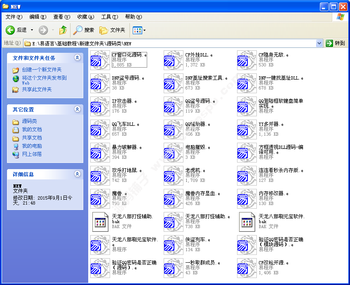This screenshot has width=350, height=285.
Task: Collapse the Other Places panel
Action: coord(77,109)
